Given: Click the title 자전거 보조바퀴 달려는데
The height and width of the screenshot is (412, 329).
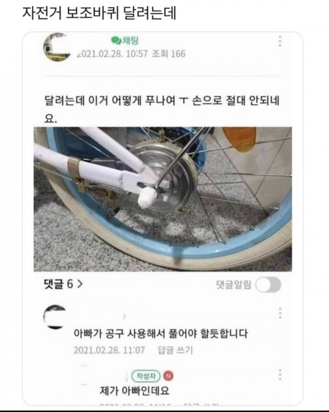Looking at the screenshot, I should tap(99, 13).
